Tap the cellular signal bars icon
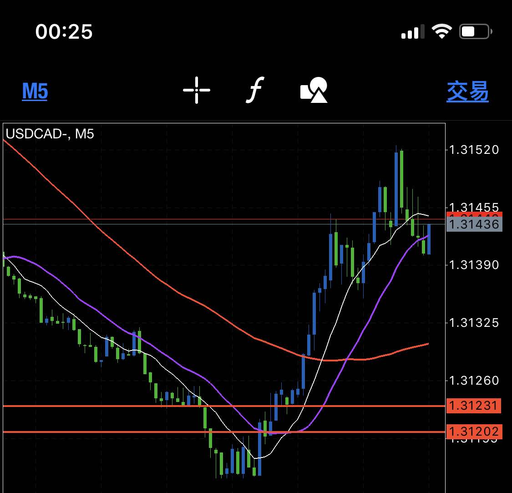Image resolution: width=512 pixels, height=493 pixels. pos(413,32)
